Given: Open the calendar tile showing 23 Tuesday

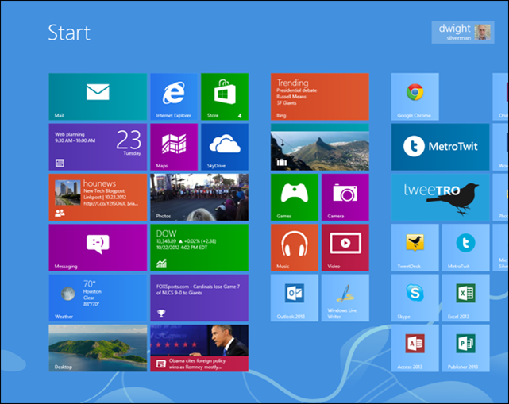Looking at the screenshot, I should point(98,147).
